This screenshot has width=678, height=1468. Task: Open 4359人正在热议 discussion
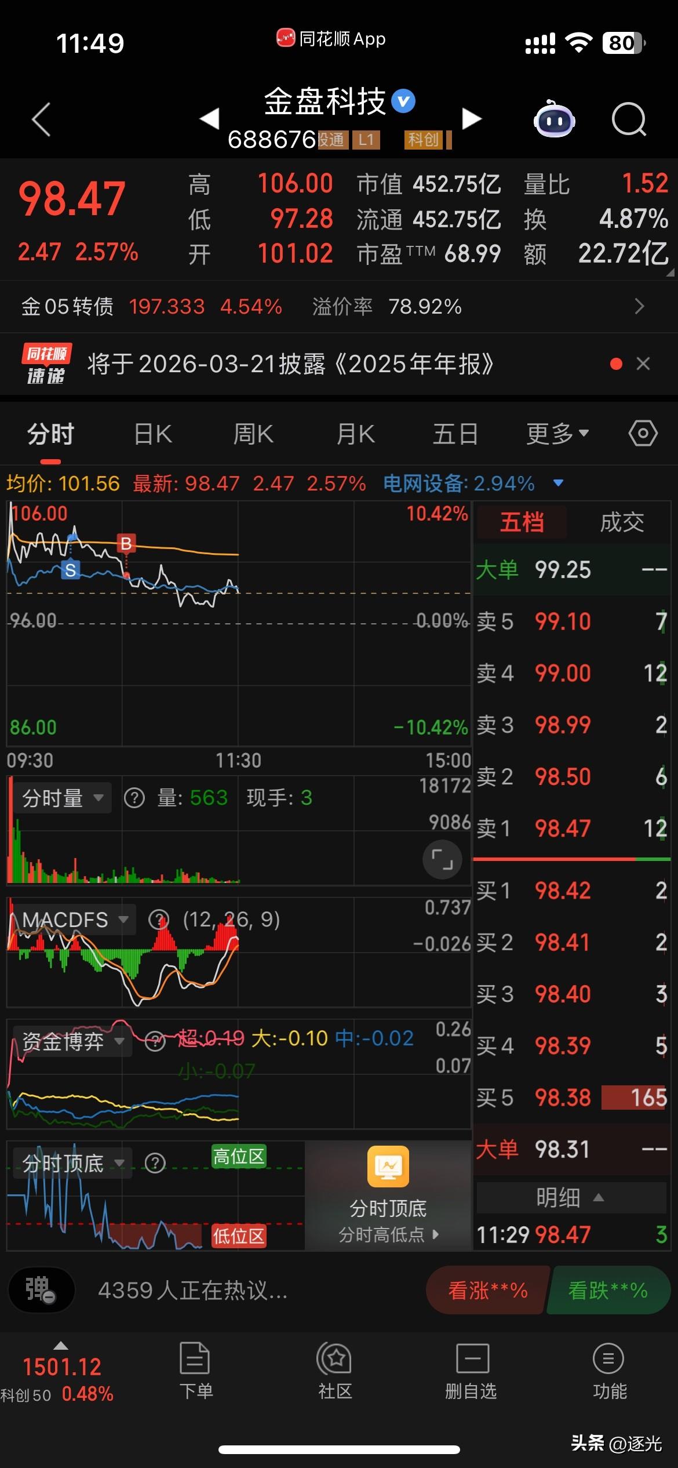pyautogui.click(x=193, y=1290)
